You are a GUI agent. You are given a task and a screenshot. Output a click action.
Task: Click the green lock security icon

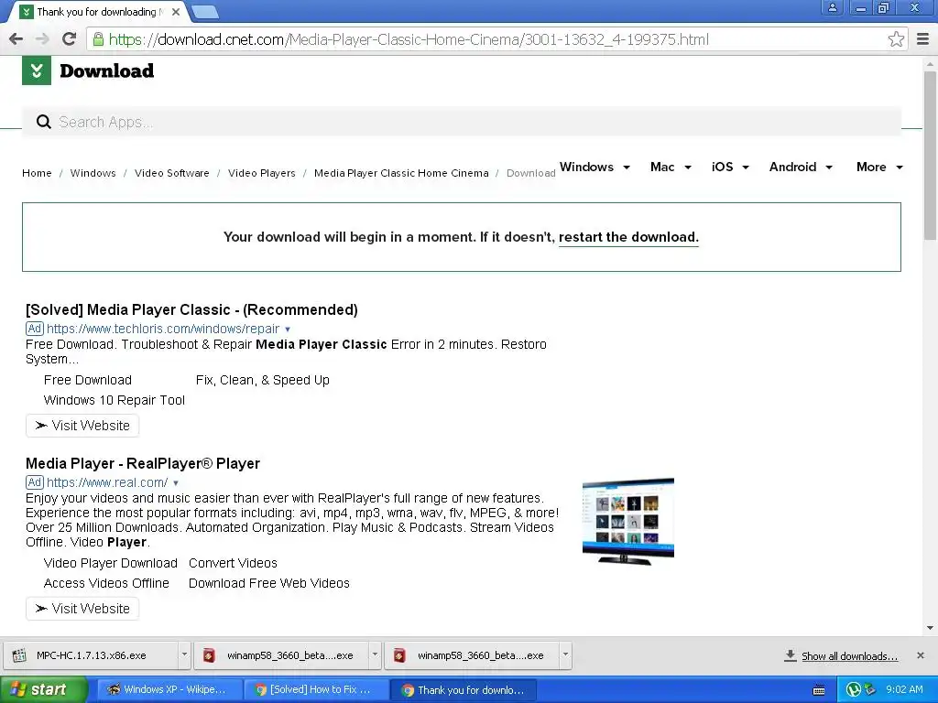[97, 39]
